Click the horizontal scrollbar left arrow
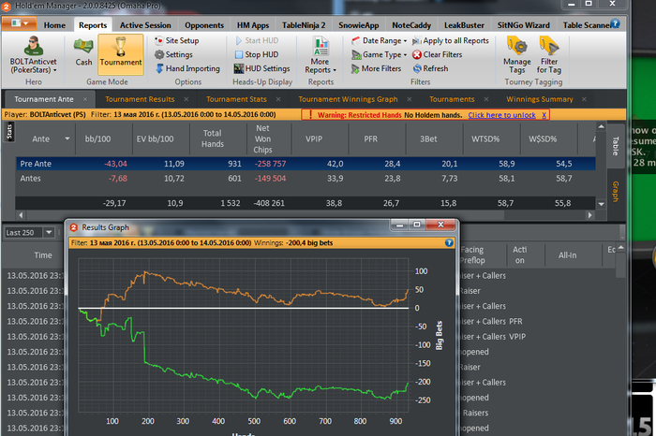The image size is (656, 436). pos(21,215)
